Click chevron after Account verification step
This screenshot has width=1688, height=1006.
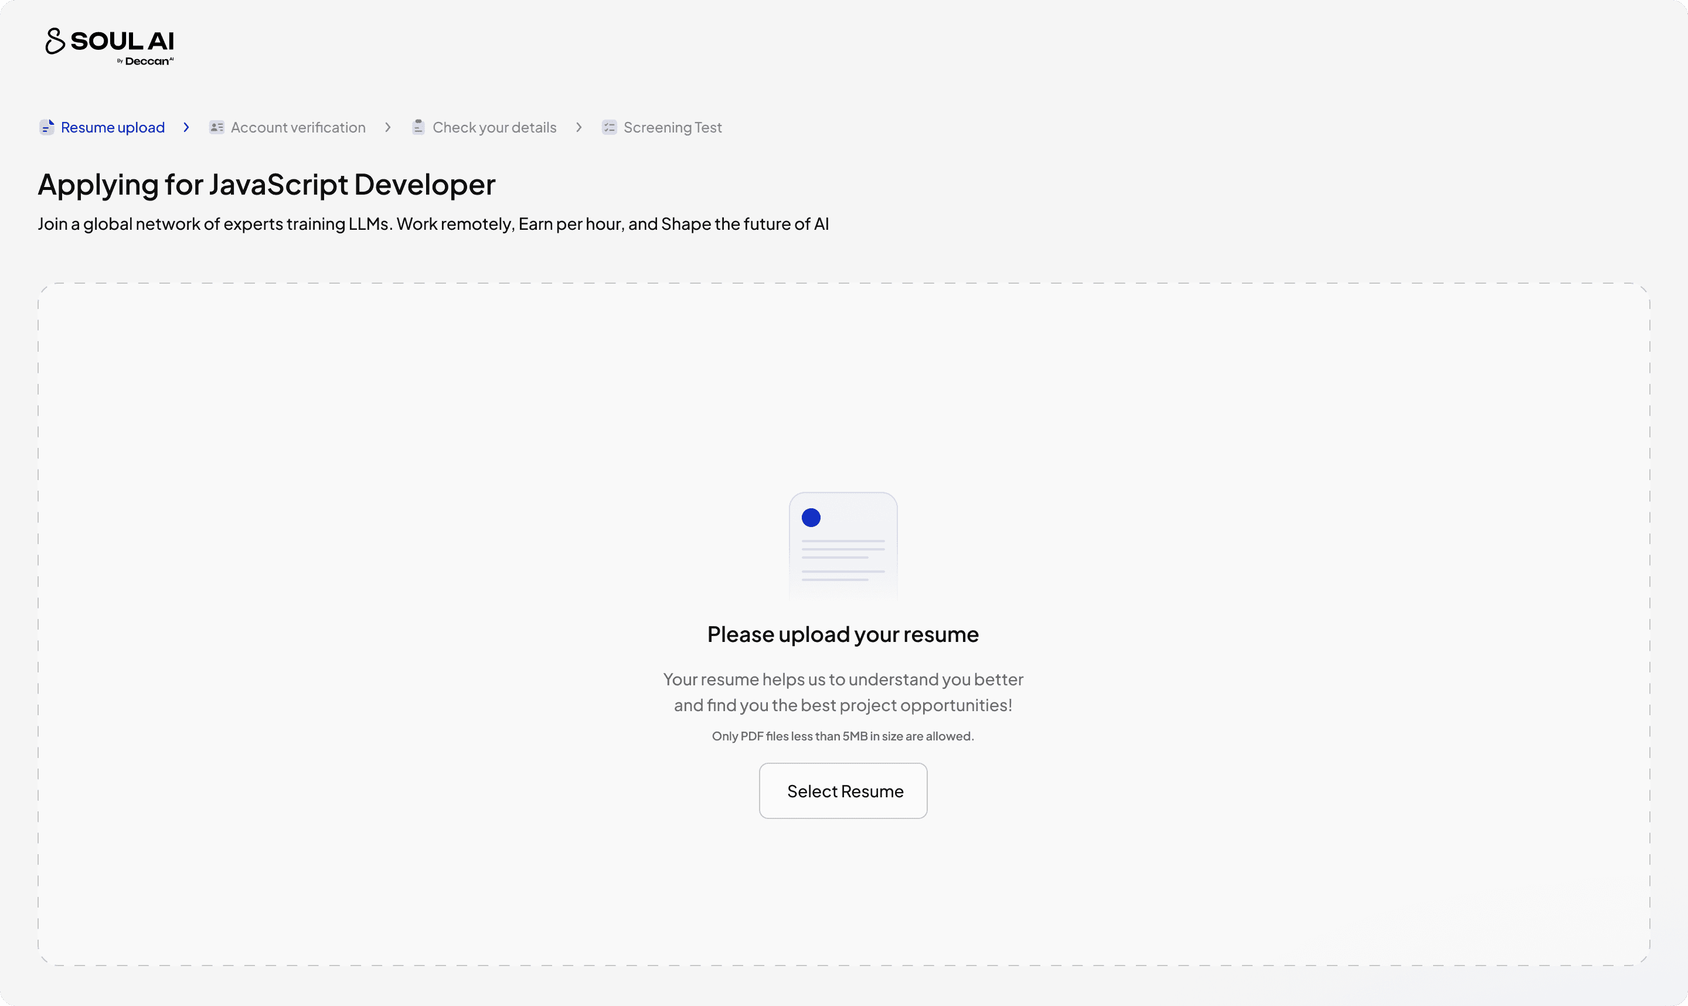pos(387,127)
